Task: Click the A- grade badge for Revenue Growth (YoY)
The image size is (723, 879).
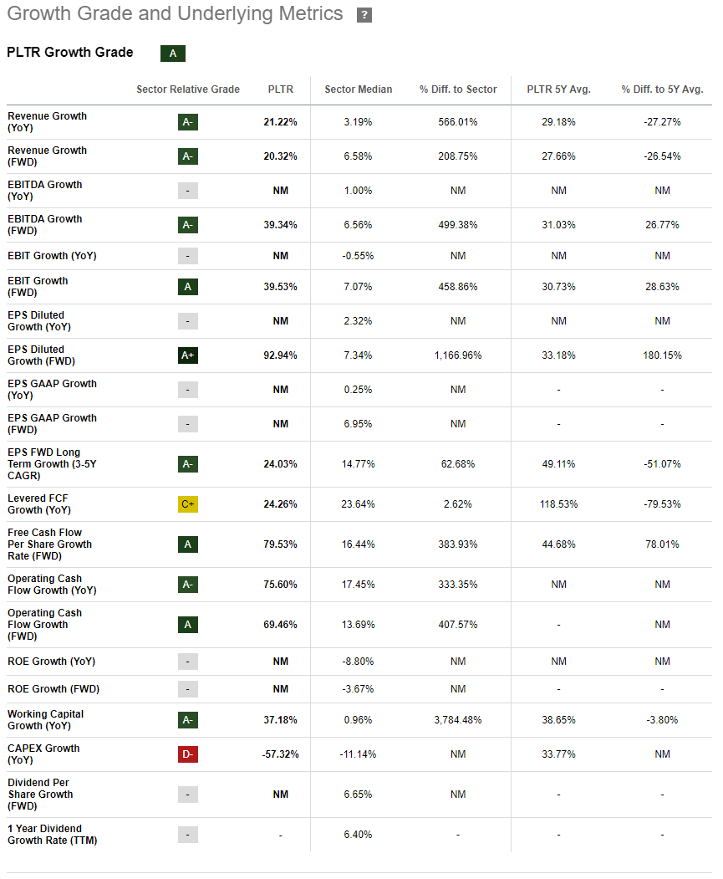Action: tap(188, 122)
